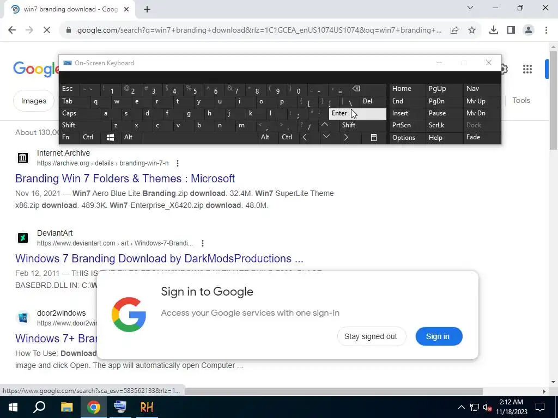Image resolution: width=558 pixels, height=418 pixels.
Task: Toggle left Alt key on On-Screen Keyboard
Action: (x=131, y=137)
